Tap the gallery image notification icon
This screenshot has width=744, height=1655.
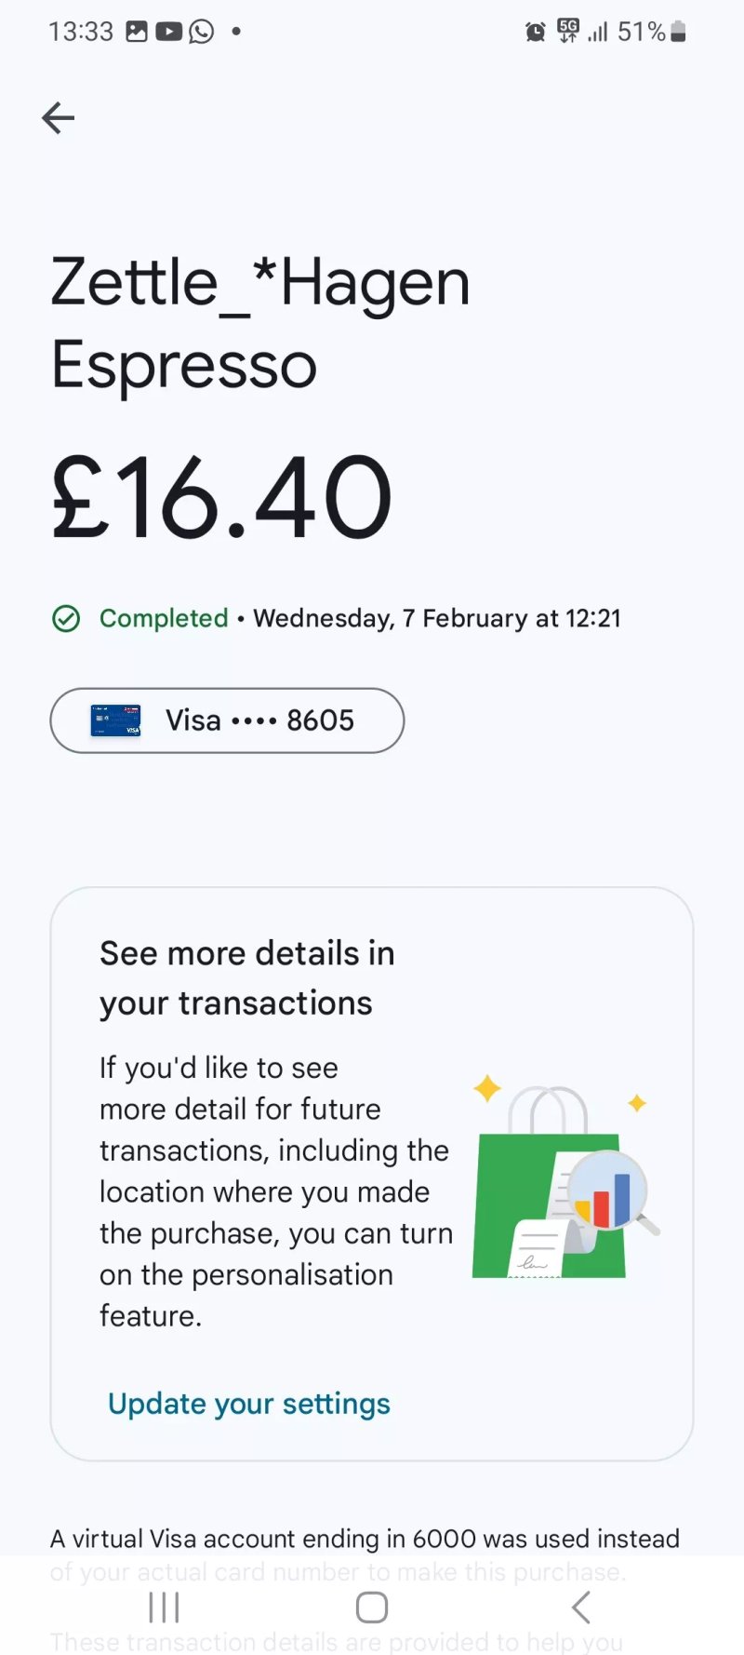(137, 32)
